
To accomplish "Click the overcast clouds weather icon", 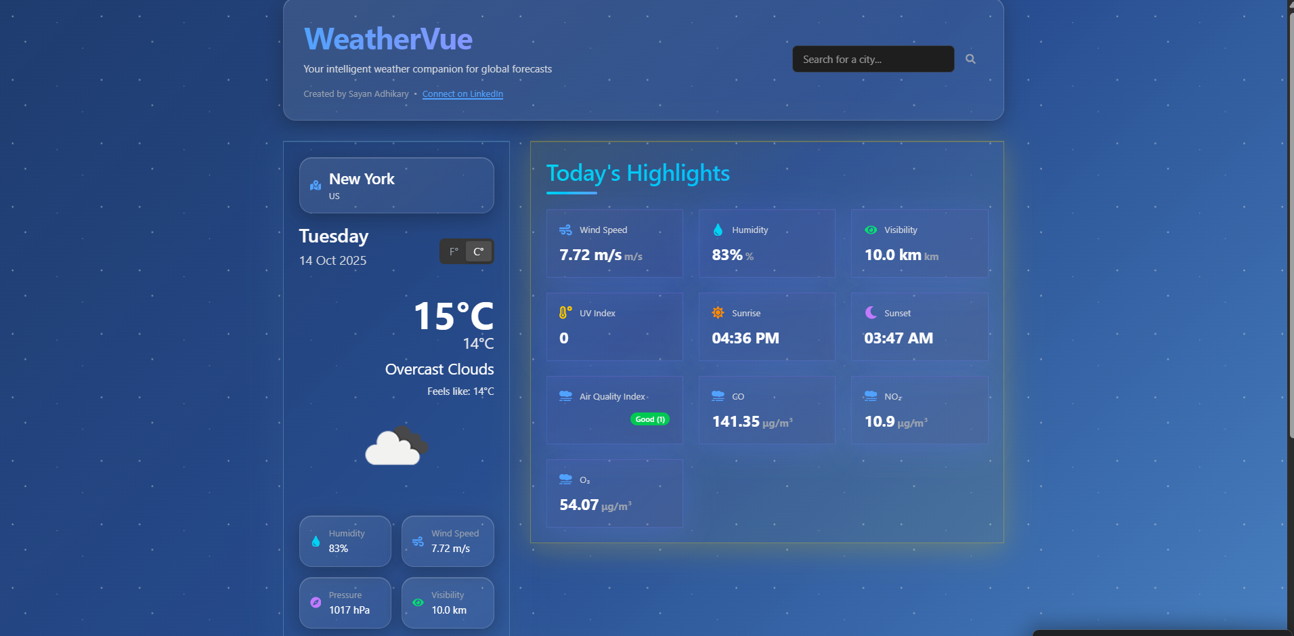I will [x=396, y=446].
